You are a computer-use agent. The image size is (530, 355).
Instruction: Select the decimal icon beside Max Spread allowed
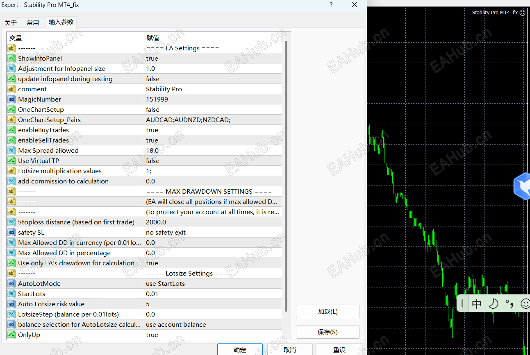click(11, 150)
